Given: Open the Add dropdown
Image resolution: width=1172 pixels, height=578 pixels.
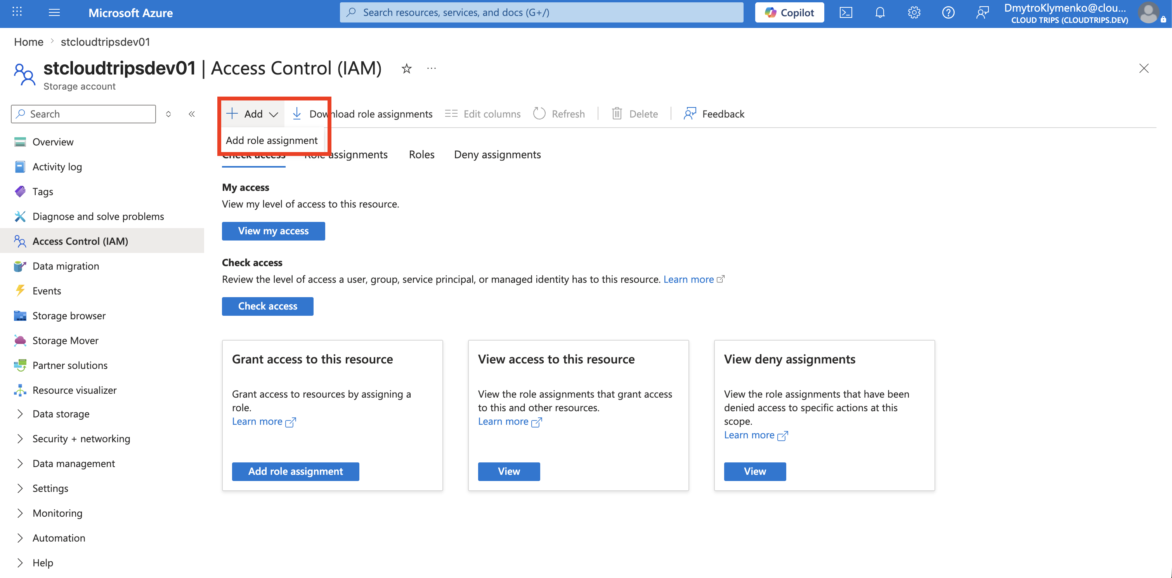Looking at the screenshot, I should pyautogui.click(x=252, y=114).
